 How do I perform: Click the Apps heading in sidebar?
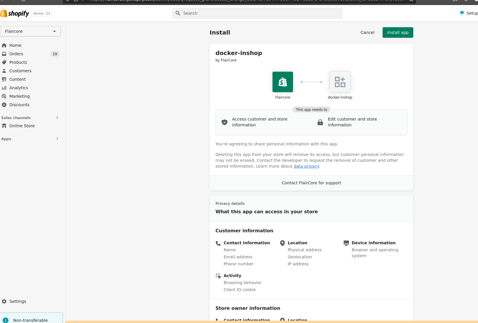(6, 139)
